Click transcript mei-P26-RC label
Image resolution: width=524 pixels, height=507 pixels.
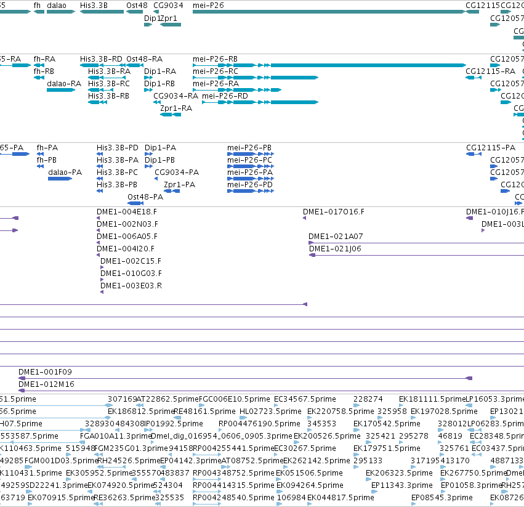click(x=216, y=71)
